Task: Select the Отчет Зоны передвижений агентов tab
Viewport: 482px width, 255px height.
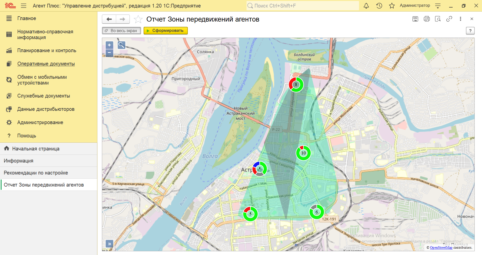Action: coord(49,185)
